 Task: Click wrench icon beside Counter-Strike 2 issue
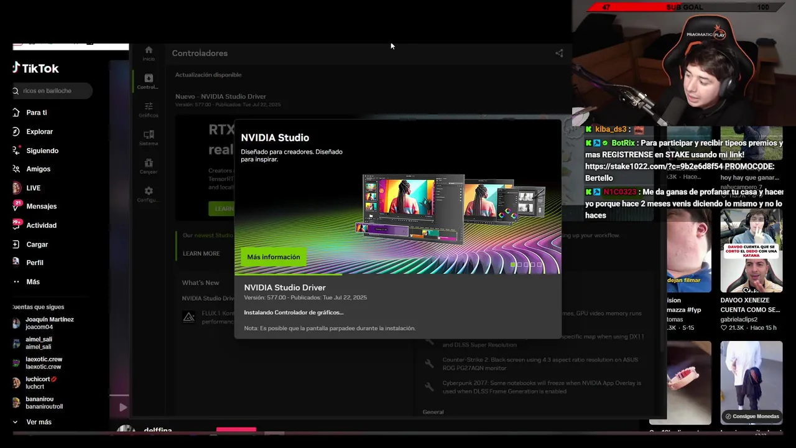(x=429, y=363)
